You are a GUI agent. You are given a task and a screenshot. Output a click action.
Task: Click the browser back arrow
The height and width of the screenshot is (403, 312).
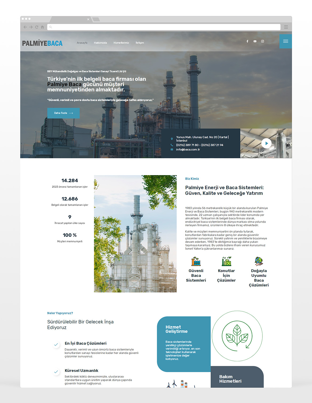click(x=25, y=27)
